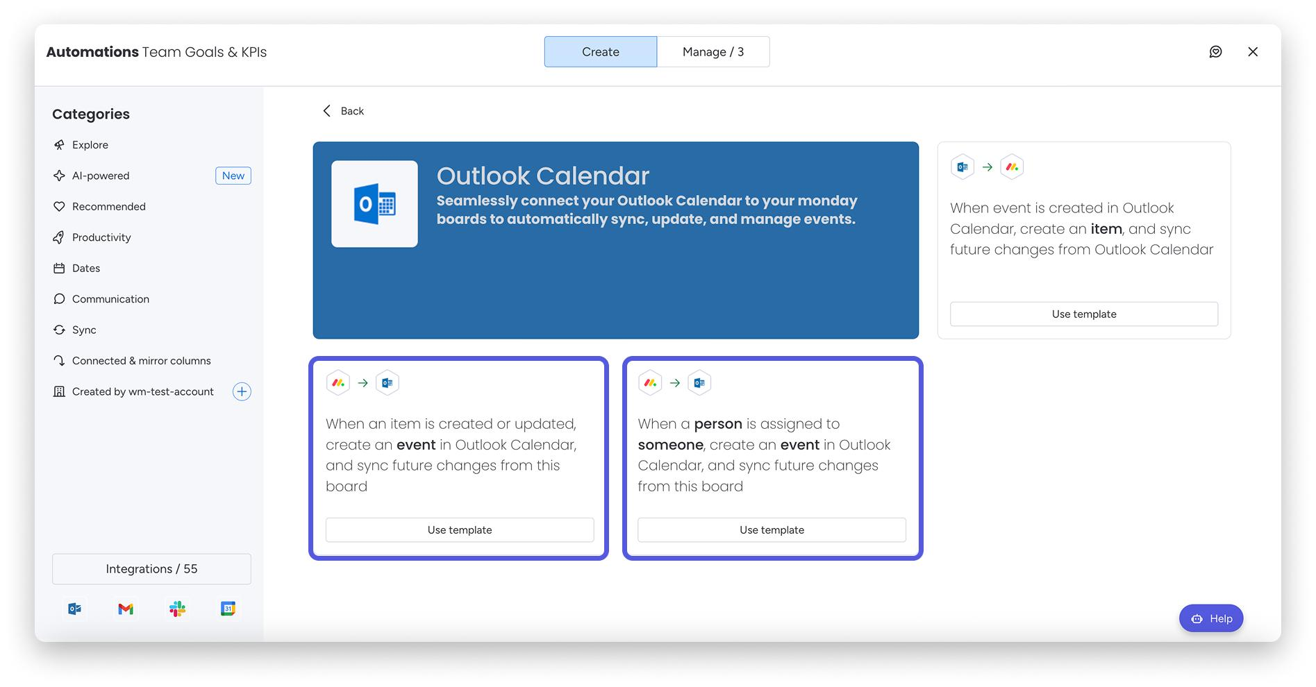1316x687 pixels.
Task: Open Created by wm-test-account category
Action: [x=142, y=391]
